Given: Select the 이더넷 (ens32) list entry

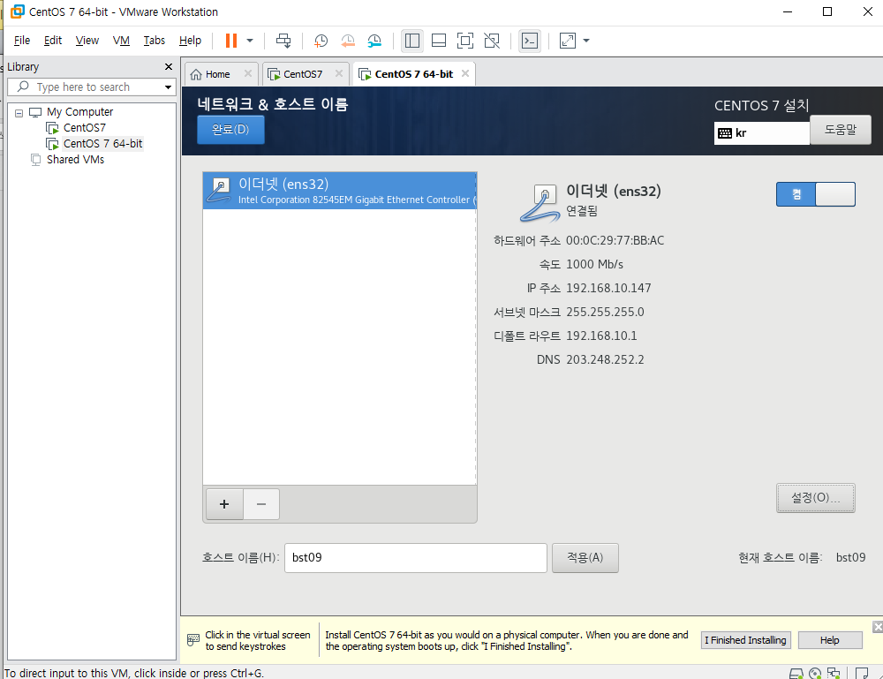Looking at the screenshot, I should [x=340, y=191].
